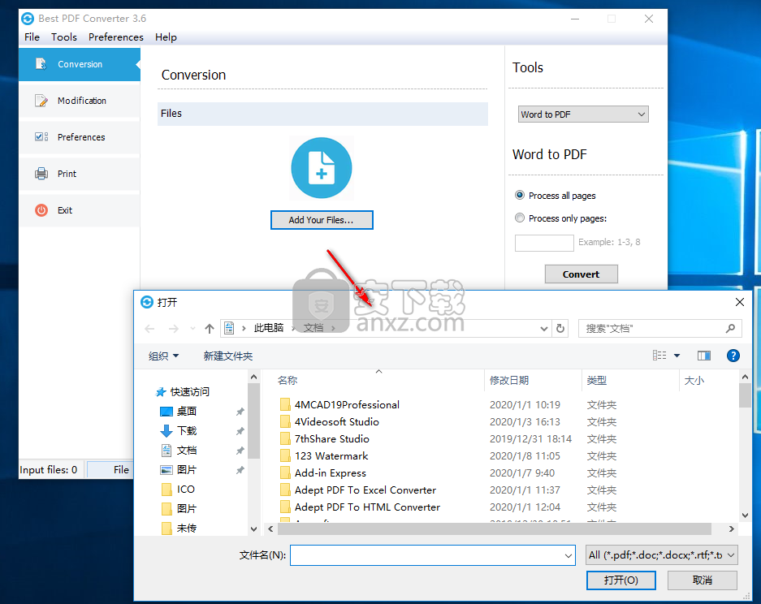Select Print in the sidebar
Screen dimensions: 761x604
point(80,174)
